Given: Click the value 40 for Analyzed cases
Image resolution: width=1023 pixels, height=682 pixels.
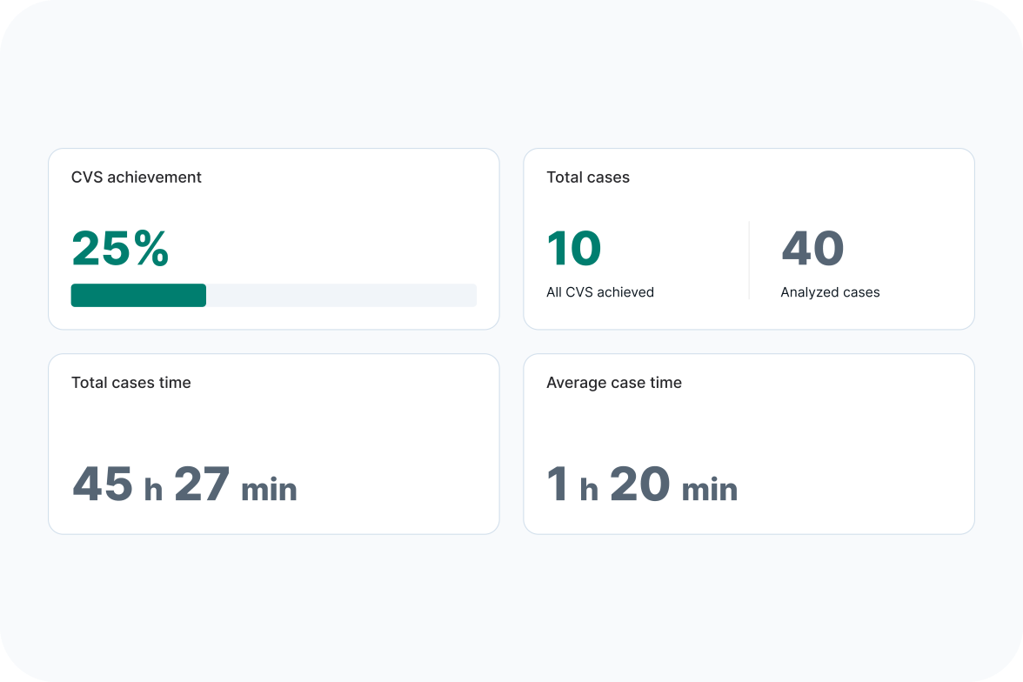Looking at the screenshot, I should 813,248.
